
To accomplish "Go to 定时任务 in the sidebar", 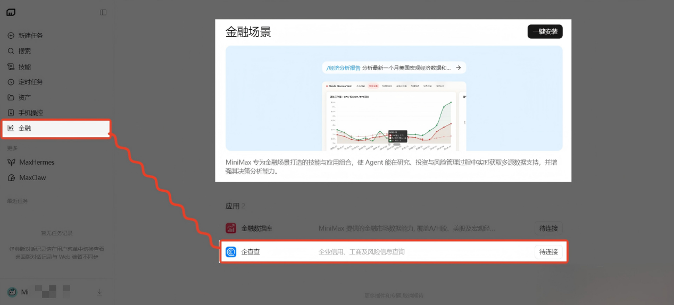I will point(25,82).
